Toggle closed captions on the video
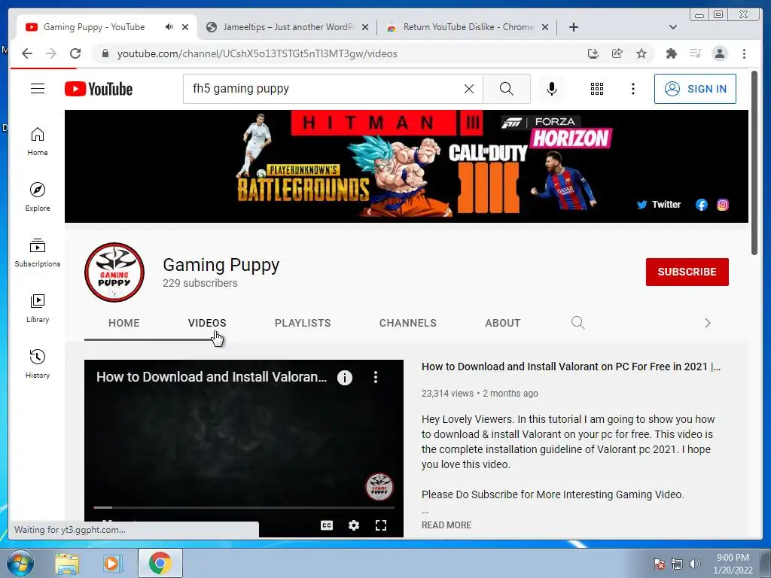 [327, 525]
